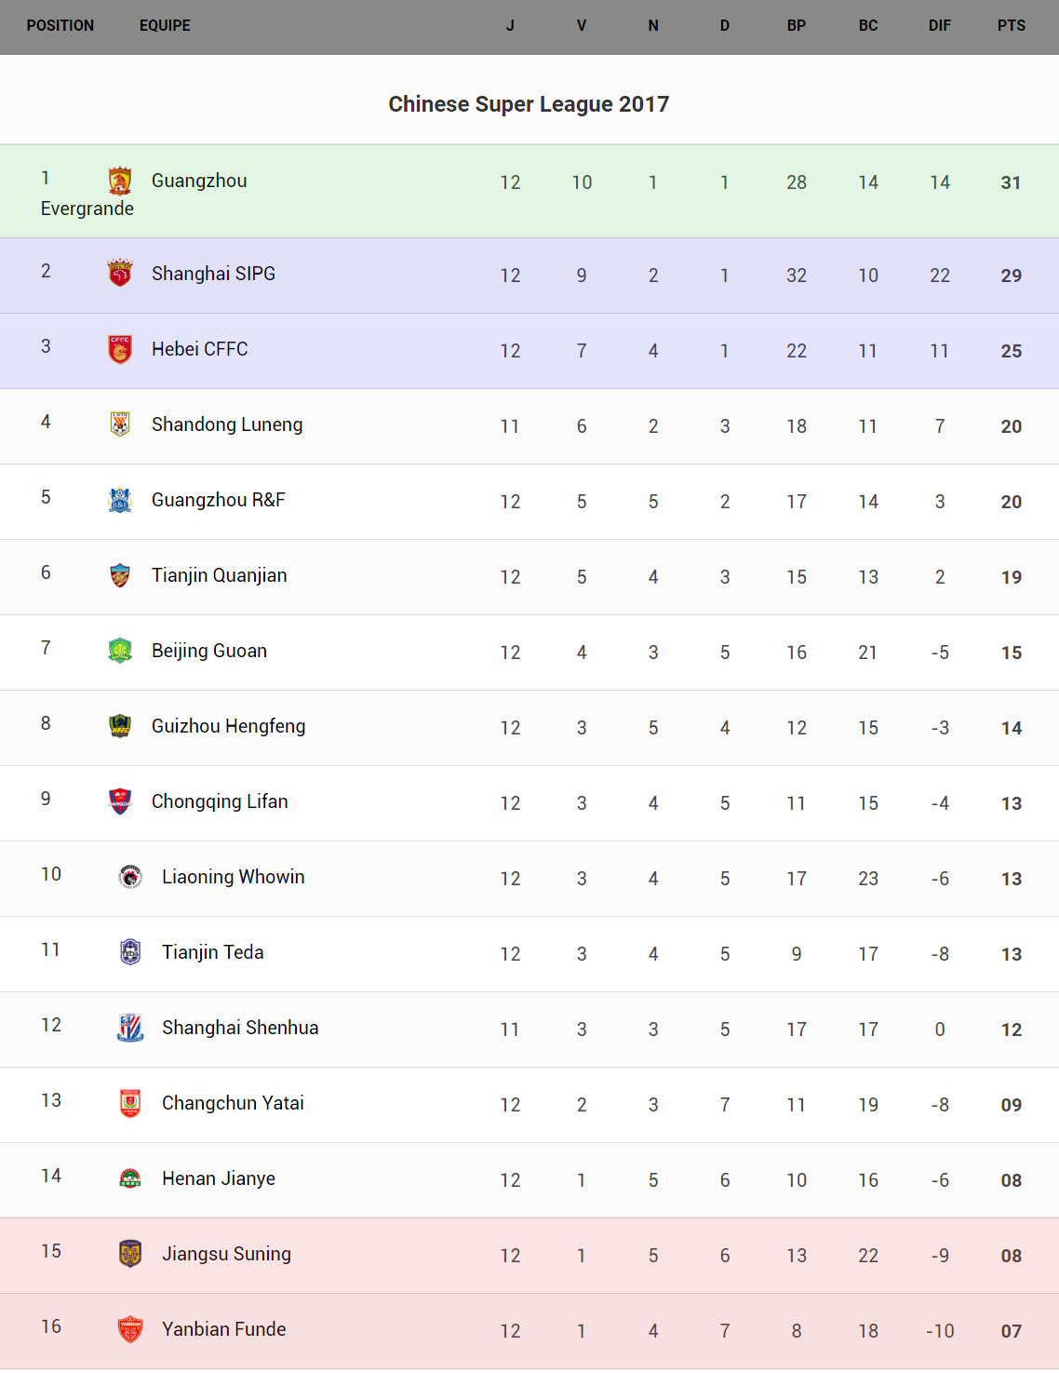Click the Guangzhou R&F club logo
Screen dimensions: 1059x1373
[120, 500]
